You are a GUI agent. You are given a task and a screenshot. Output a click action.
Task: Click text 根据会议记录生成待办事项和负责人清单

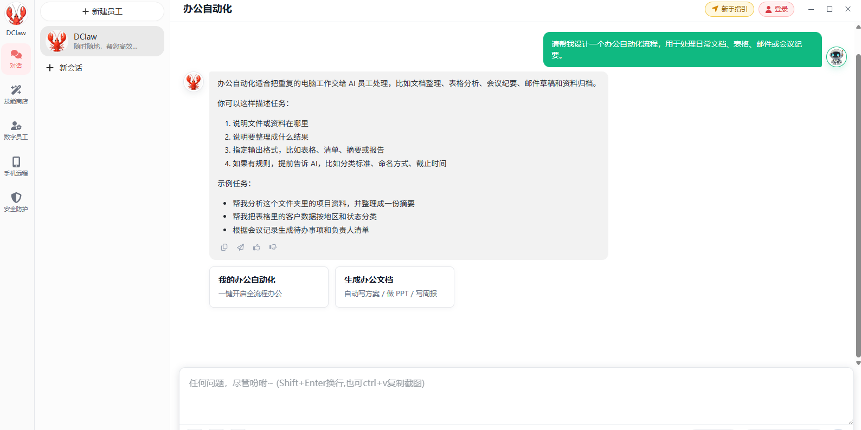pos(301,230)
